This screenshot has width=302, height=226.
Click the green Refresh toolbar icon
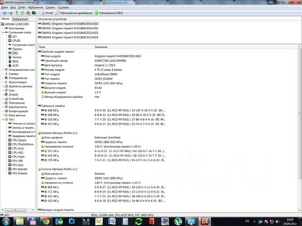tap(23, 13)
